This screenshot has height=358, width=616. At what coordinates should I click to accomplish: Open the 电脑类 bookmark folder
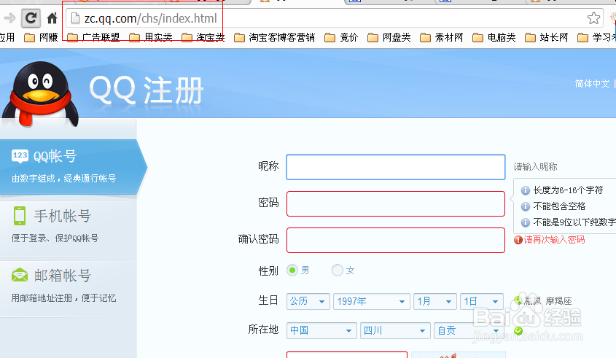tap(494, 37)
